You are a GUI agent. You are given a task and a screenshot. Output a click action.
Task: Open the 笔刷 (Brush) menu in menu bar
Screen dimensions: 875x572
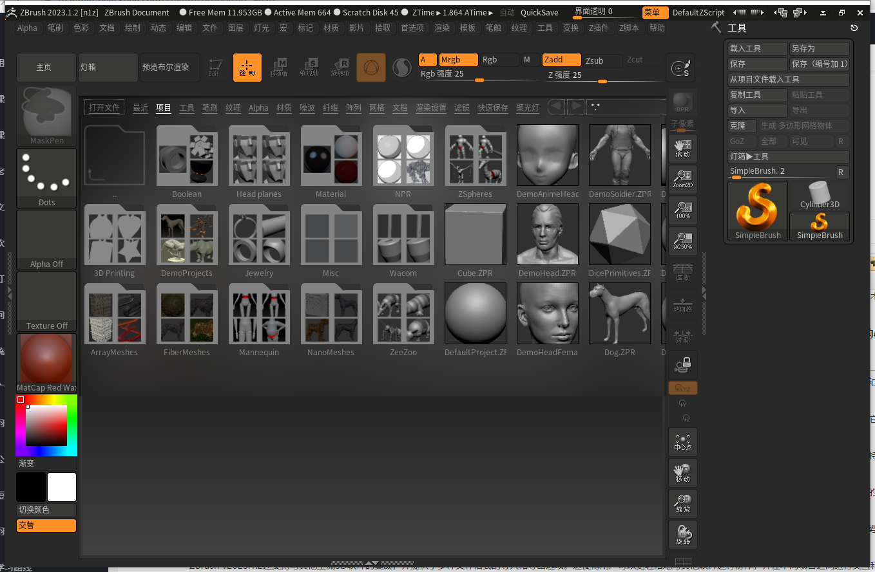coord(55,28)
